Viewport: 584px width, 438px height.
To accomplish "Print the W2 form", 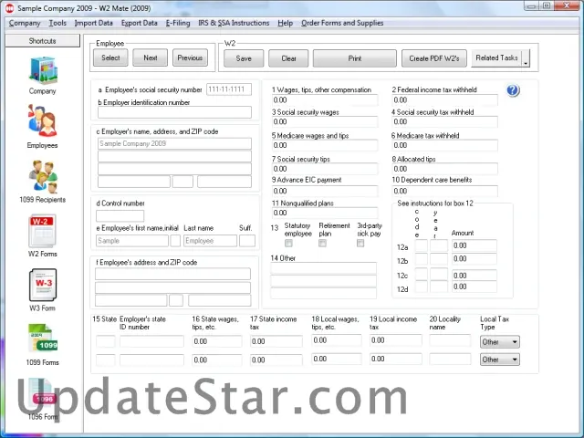I will point(355,58).
